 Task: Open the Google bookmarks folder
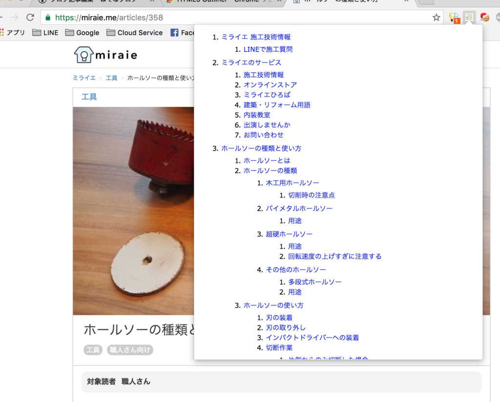[82, 33]
